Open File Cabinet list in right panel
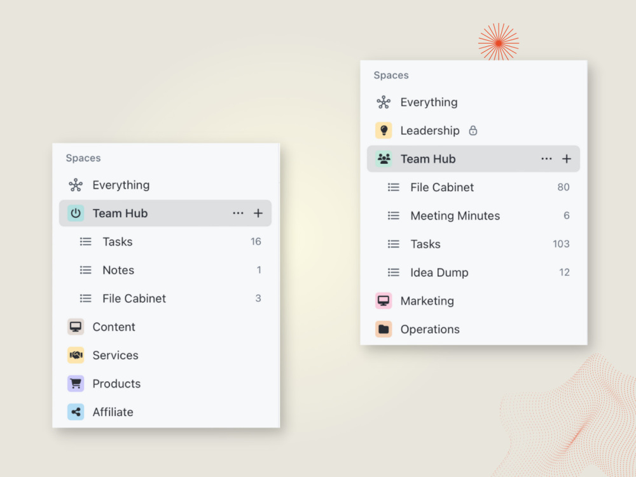 click(442, 187)
